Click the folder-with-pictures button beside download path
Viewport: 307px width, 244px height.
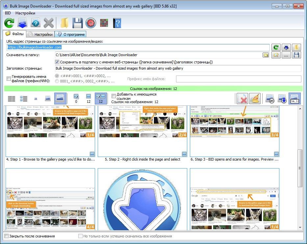(276, 55)
